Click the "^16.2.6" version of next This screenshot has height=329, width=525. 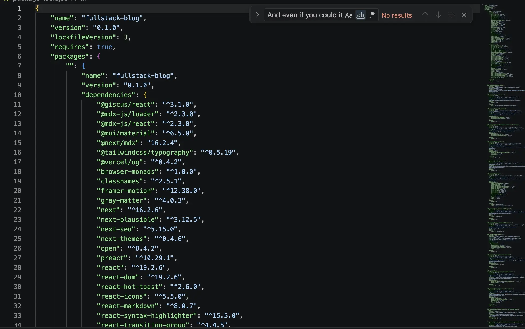pyautogui.click(x=145, y=210)
